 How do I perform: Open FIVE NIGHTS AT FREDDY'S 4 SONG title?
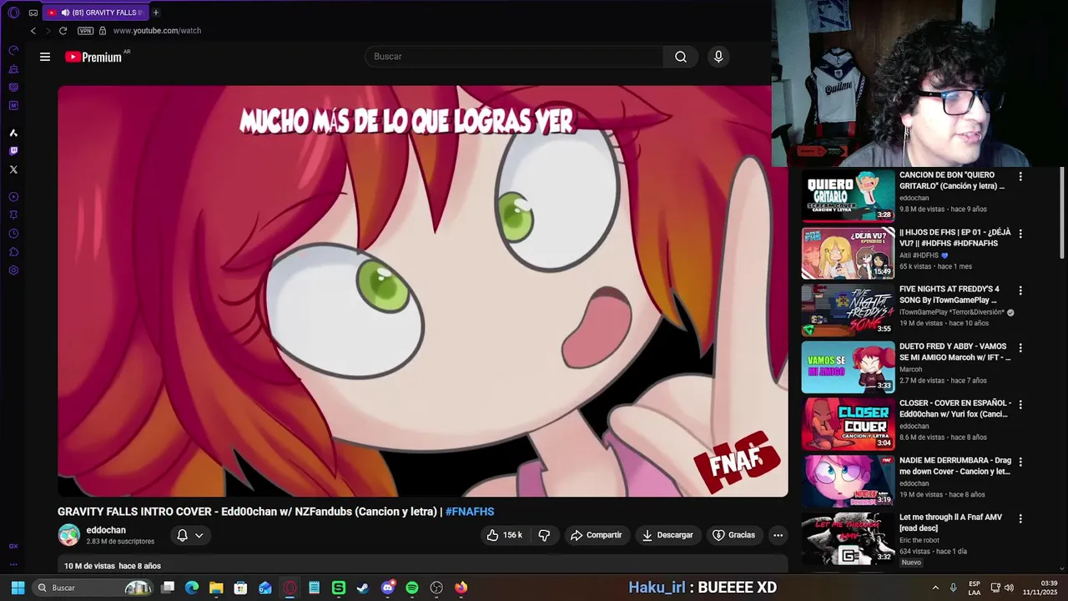click(949, 295)
